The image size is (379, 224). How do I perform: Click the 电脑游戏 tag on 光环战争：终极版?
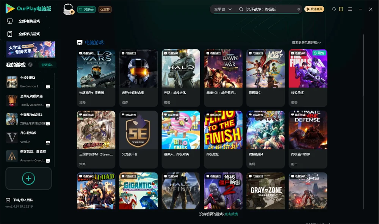86,53
